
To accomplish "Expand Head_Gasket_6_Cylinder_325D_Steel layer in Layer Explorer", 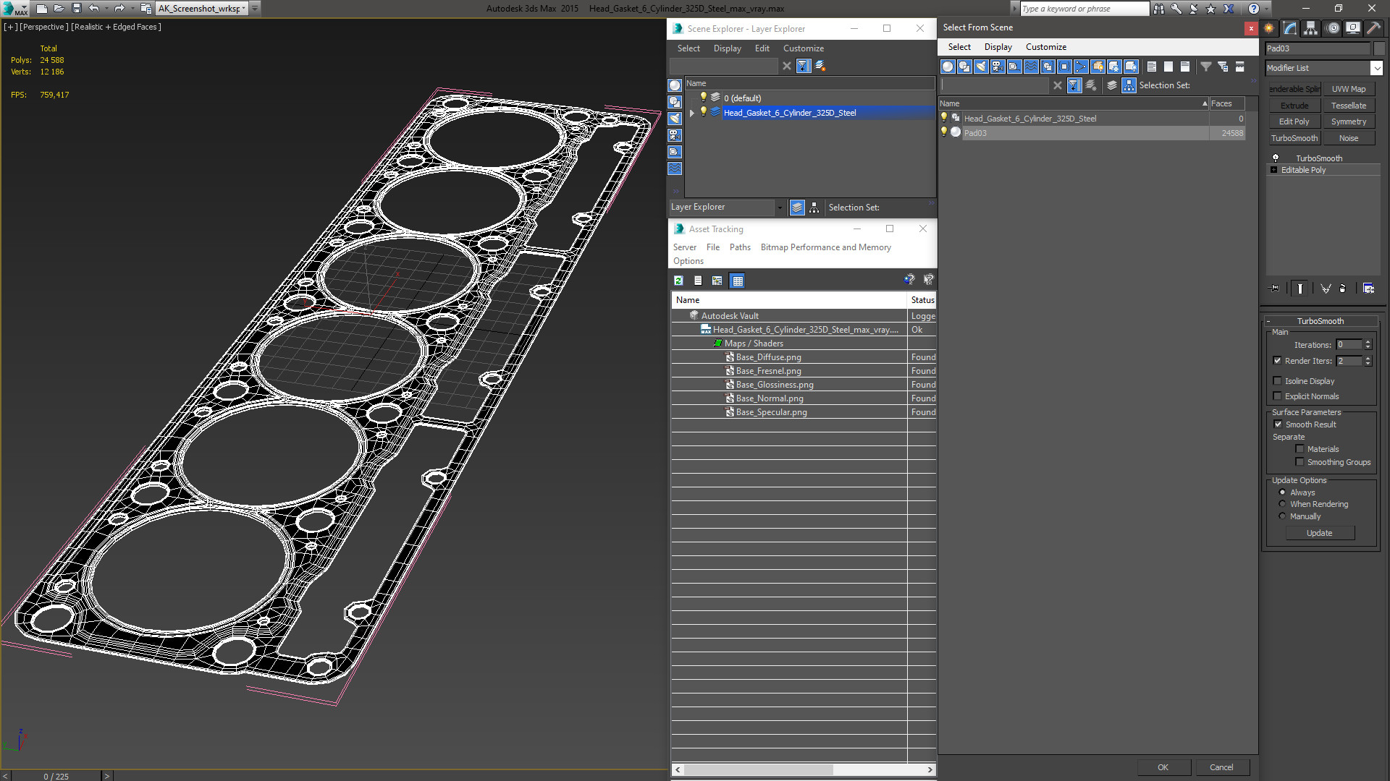I will coord(692,113).
